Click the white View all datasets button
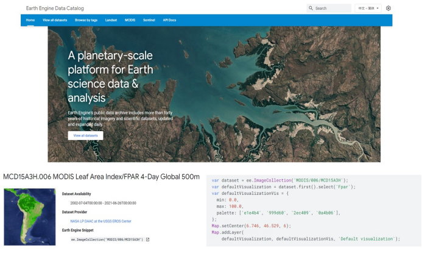Screen dimensions: 422x262 click(86, 135)
